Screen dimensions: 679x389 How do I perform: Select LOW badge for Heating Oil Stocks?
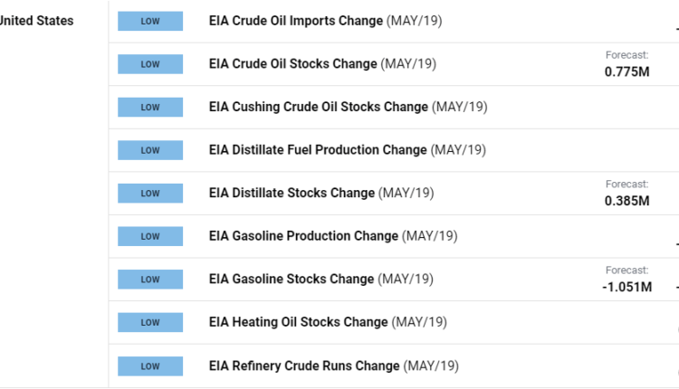point(150,322)
